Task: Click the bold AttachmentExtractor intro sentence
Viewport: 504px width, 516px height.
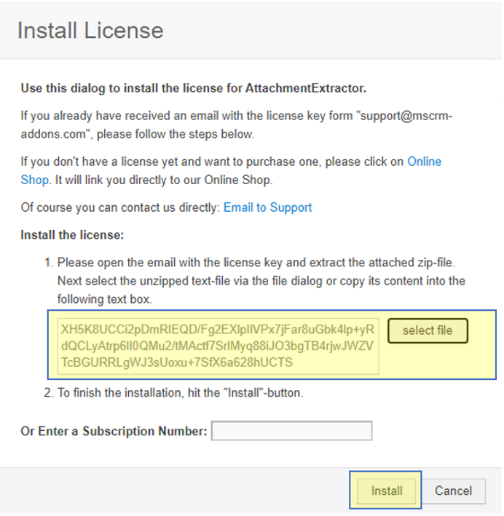Action: click(x=193, y=88)
